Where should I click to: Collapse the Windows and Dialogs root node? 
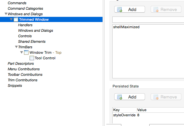click(6, 14)
